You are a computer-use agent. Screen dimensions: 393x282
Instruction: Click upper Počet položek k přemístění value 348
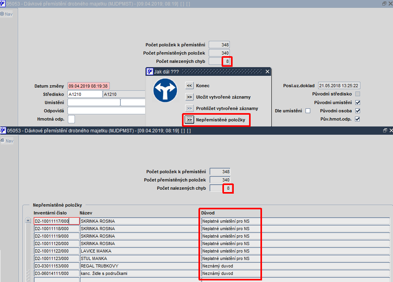[219, 45]
